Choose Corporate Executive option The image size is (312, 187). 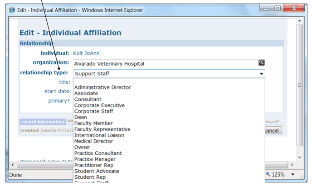point(99,105)
